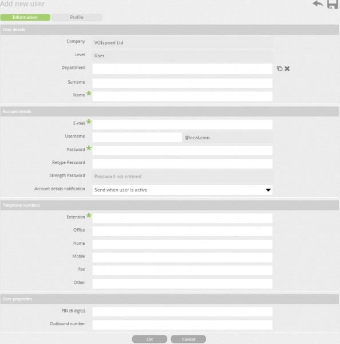
Task: Focus the Outbound number field
Action: 182,325
